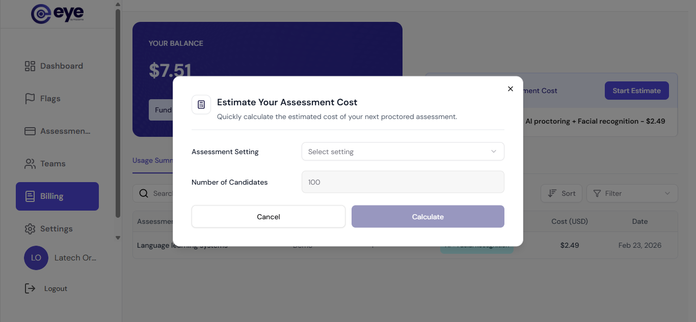The height and width of the screenshot is (322, 696).
Task: Click the eye logo at top left
Action: pos(57,14)
